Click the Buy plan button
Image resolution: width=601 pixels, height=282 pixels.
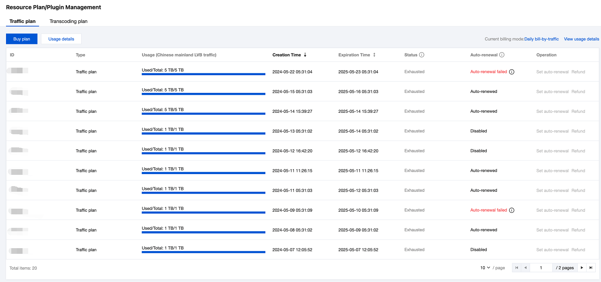22,39
